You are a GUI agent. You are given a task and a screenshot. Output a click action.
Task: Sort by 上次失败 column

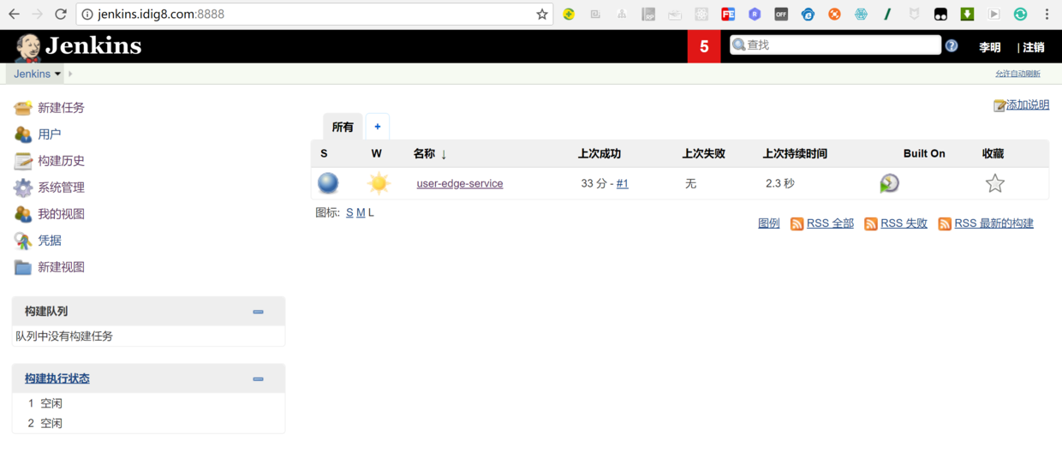pos(704,153)
